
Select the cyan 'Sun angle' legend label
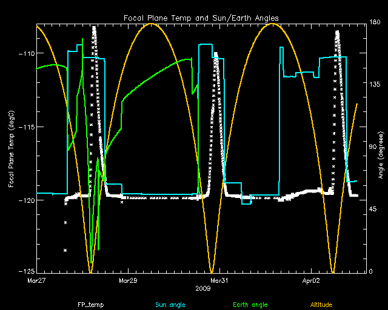169,304
